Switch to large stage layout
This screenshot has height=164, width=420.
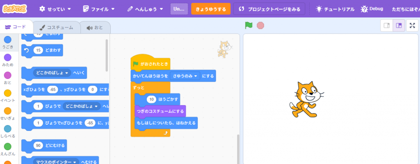pyautogui.click(x=398, y=26)
